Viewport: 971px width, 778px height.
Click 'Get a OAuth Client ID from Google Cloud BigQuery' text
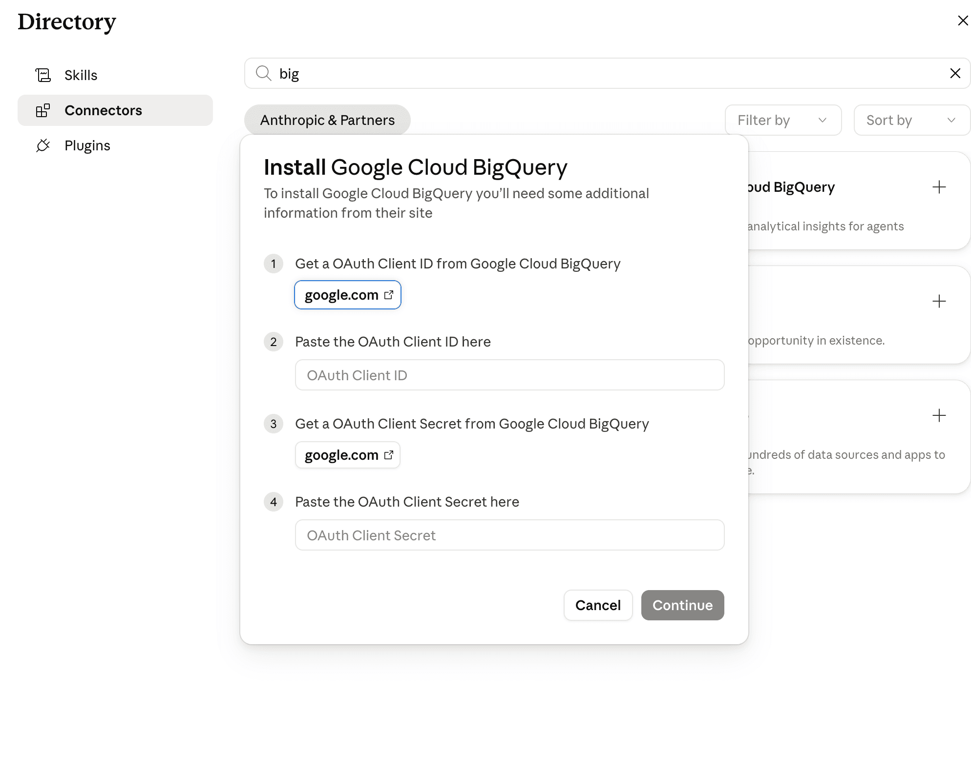(x=458, y=264)
